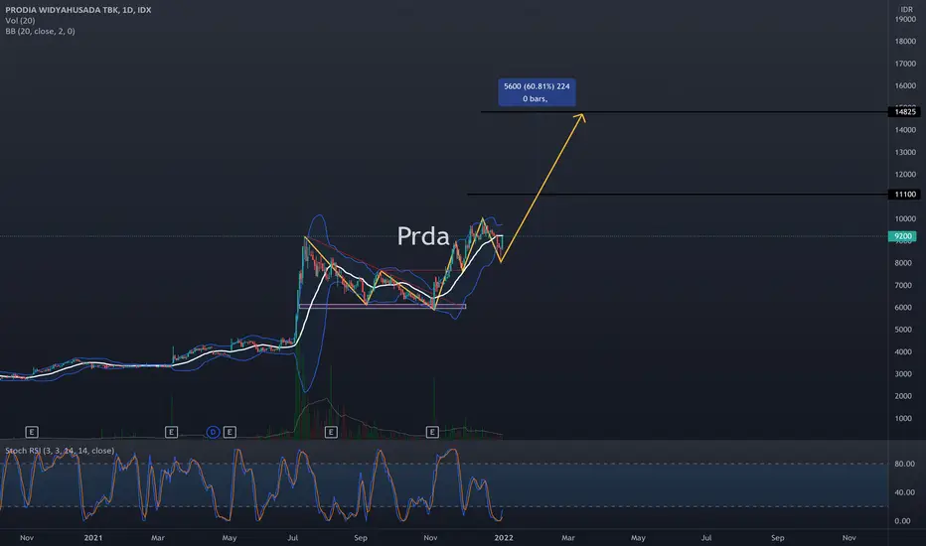
Task: Open the earnings marker near August 2021
Action: 331,432
